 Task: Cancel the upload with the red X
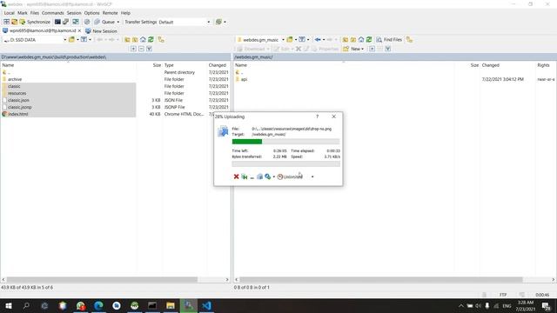(x=236, y=176)
